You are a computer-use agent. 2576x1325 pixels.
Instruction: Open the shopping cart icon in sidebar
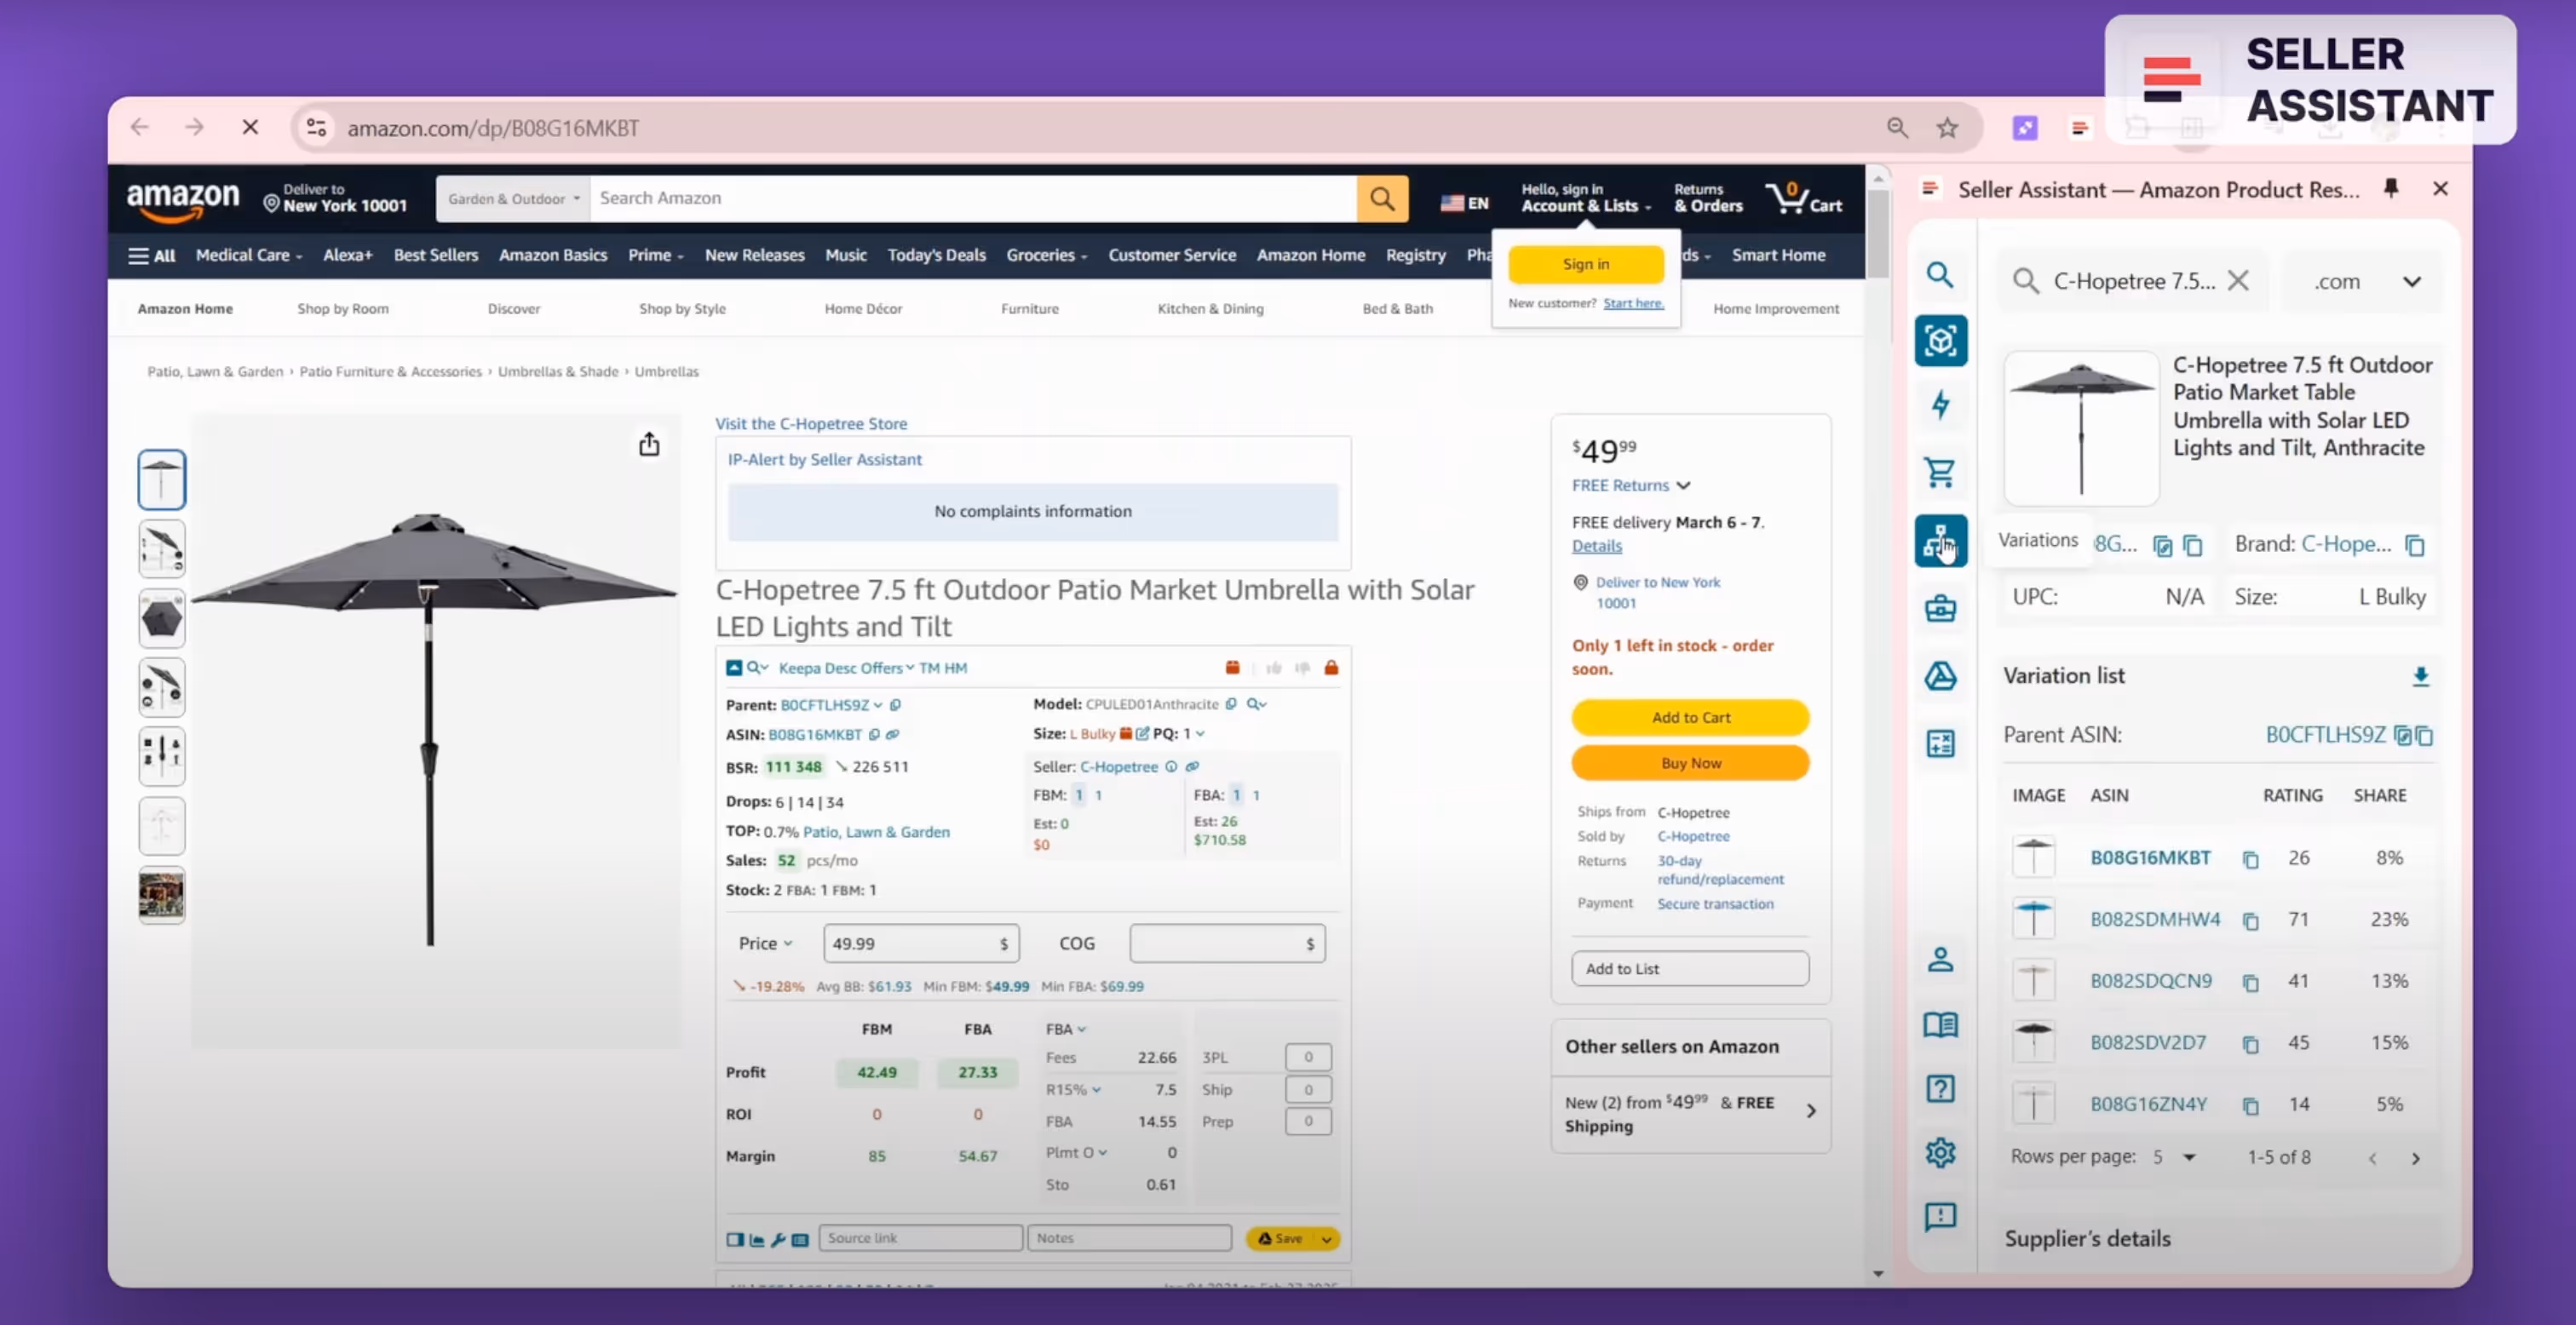click(x=1940, y=472)
